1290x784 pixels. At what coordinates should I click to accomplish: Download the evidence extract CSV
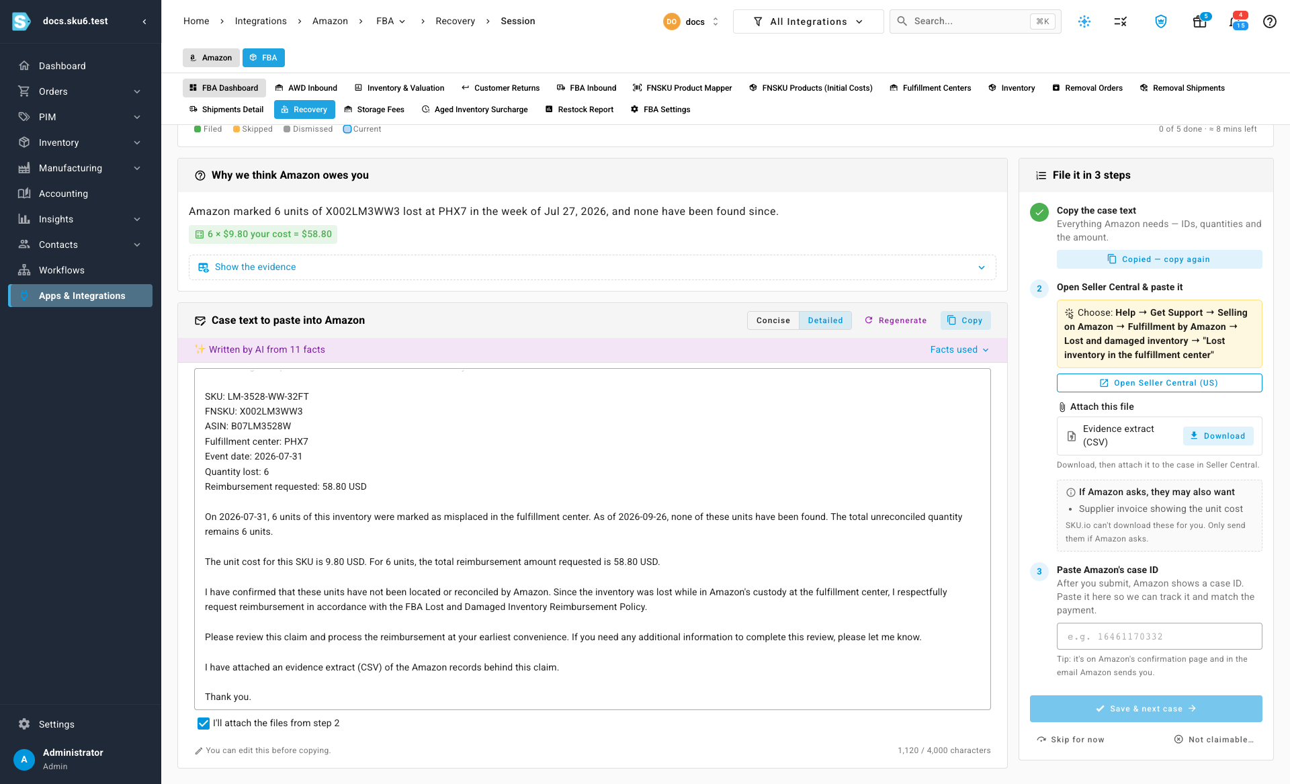pyautogui.click(x=1218, y=436)
